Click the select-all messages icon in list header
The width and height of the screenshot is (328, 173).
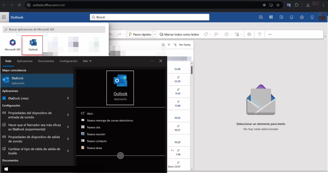(163, 45)
